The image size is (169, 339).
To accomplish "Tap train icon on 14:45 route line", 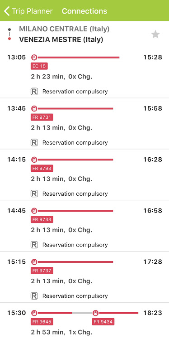I will (34, 211).
